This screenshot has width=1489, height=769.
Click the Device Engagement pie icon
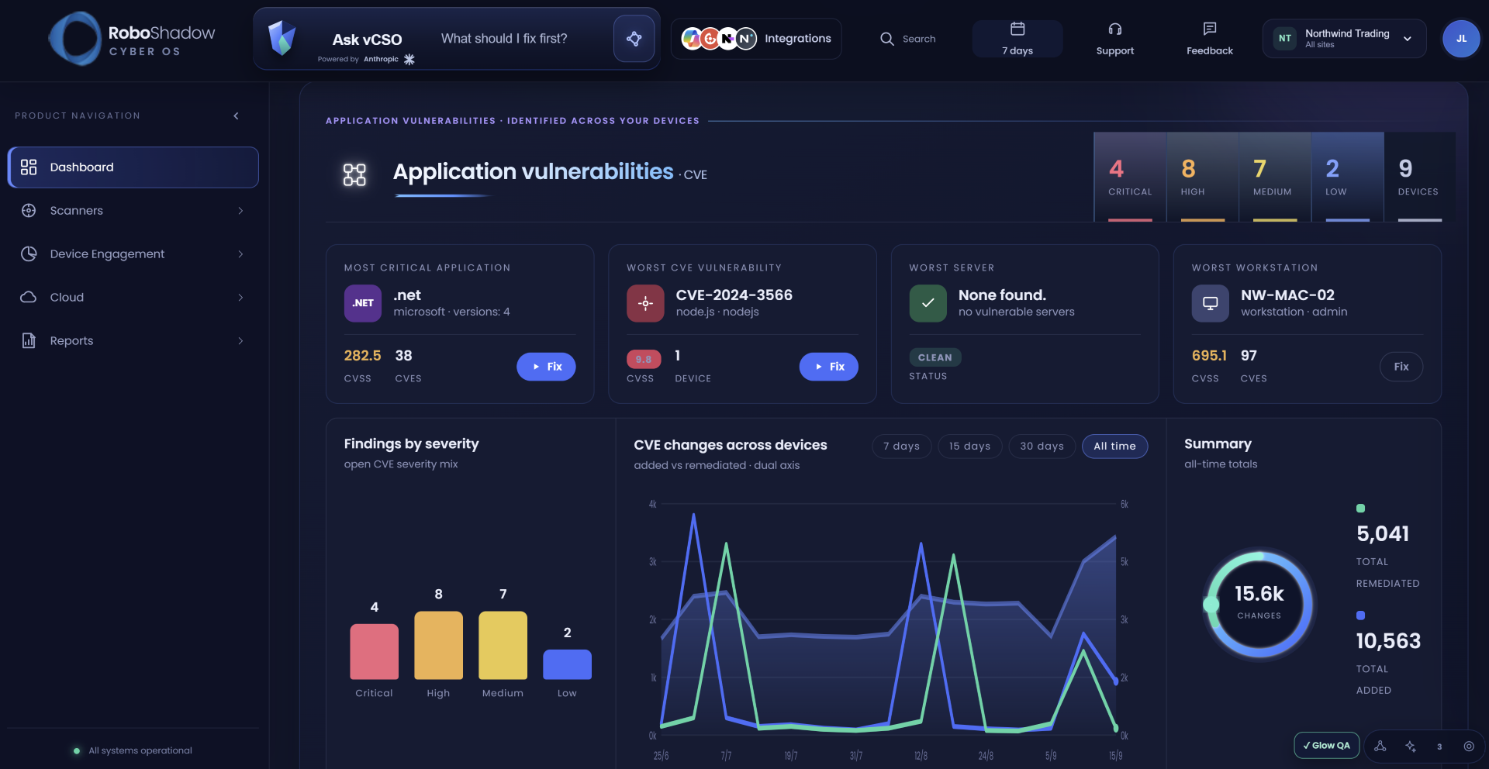click(x=29, y=254)
